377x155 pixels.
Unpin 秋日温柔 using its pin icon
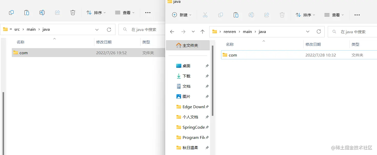pos(207,148)
